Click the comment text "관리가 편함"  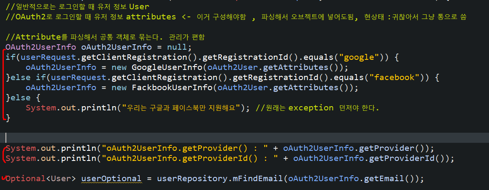(x=186, y=37)
